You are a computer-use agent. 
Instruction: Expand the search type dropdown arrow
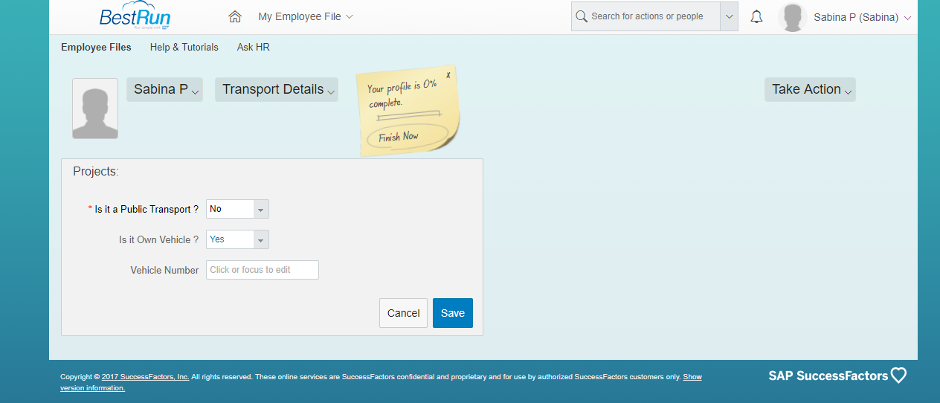click(x=730, y=16)
